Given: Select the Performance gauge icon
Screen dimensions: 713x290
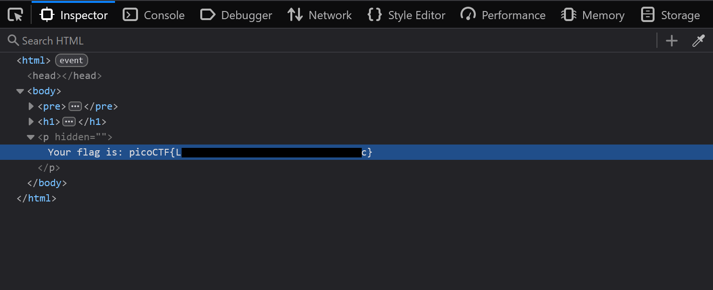Looking at the screenshot, I should coord(468,15).
